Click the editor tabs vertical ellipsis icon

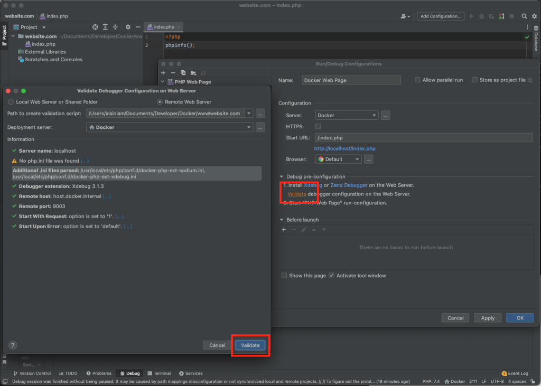pyautogui.click(x=527, y=27)
